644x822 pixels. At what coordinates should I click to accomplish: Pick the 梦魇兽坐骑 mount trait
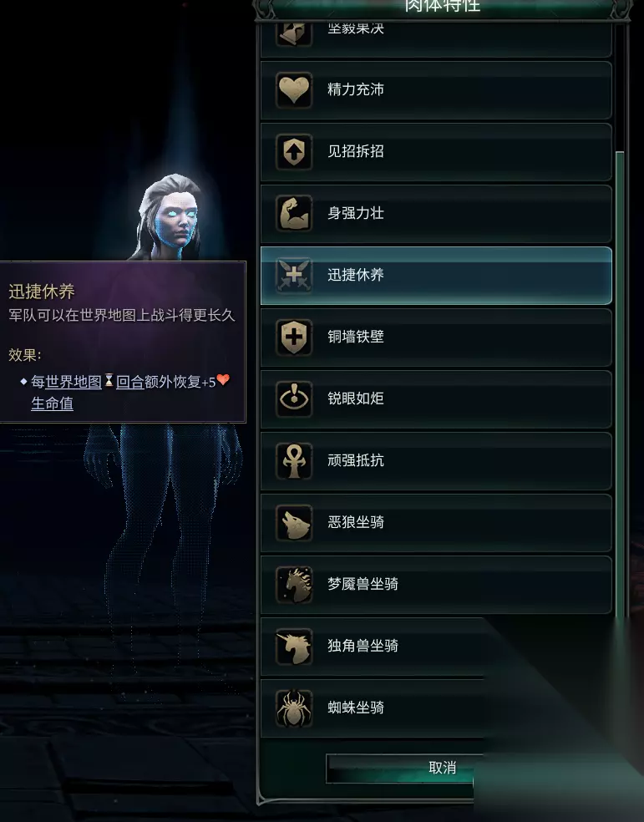coord(436,585)
